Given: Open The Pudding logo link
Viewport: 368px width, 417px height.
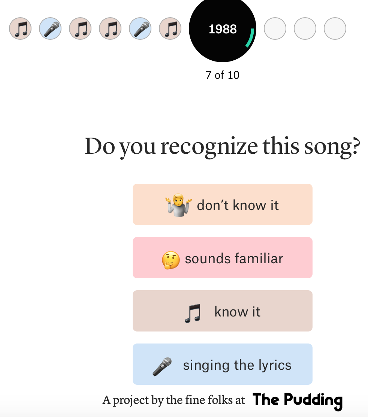Looking at the screenshot, I should point(298,400).
